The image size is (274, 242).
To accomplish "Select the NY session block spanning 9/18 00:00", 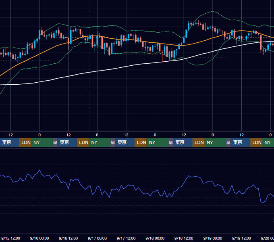I will coord(157,142).
